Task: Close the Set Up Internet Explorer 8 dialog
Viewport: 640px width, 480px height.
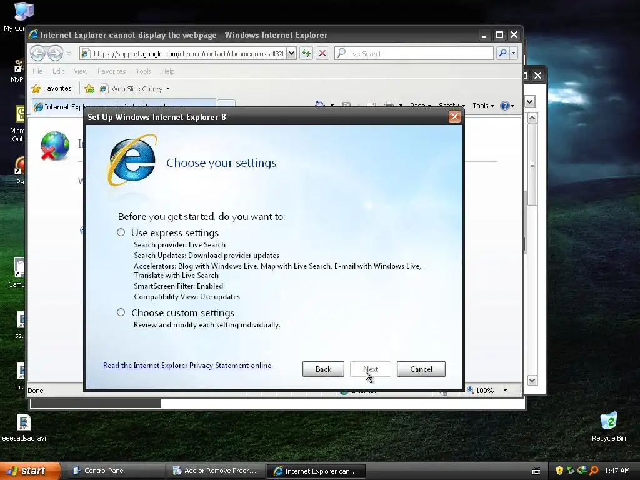Action: tap(454, 117)
